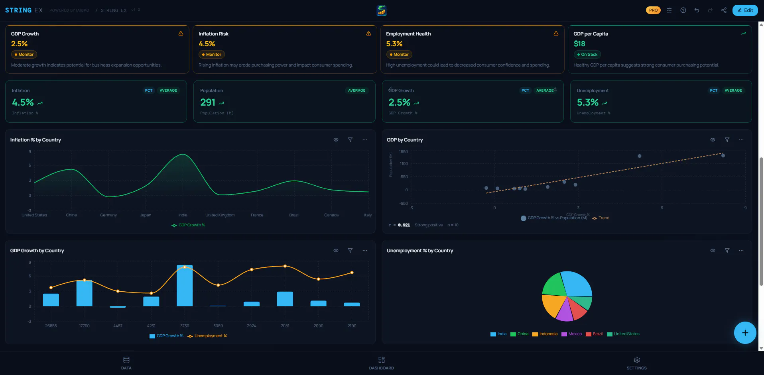Open AVERAGE aggregation on Inflation card
This screenshot has height=375, width=764.
click(x=168, y=90)
